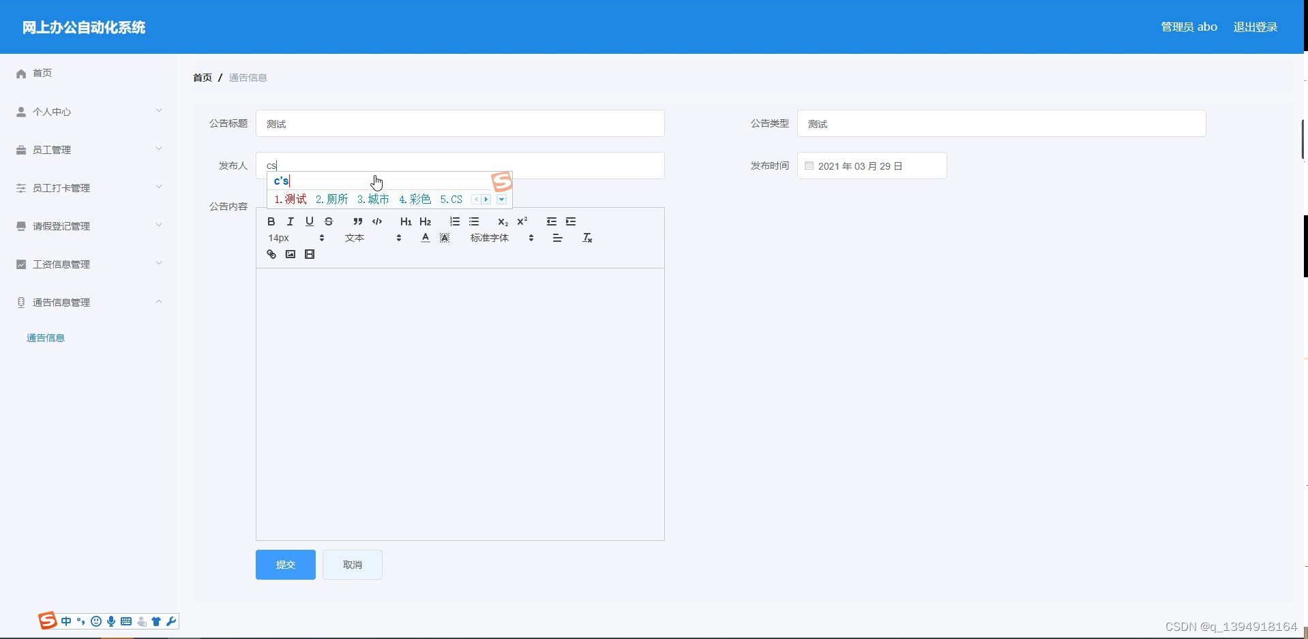
Task: Expand the 个人中心 menu
Action: [89, 111]
